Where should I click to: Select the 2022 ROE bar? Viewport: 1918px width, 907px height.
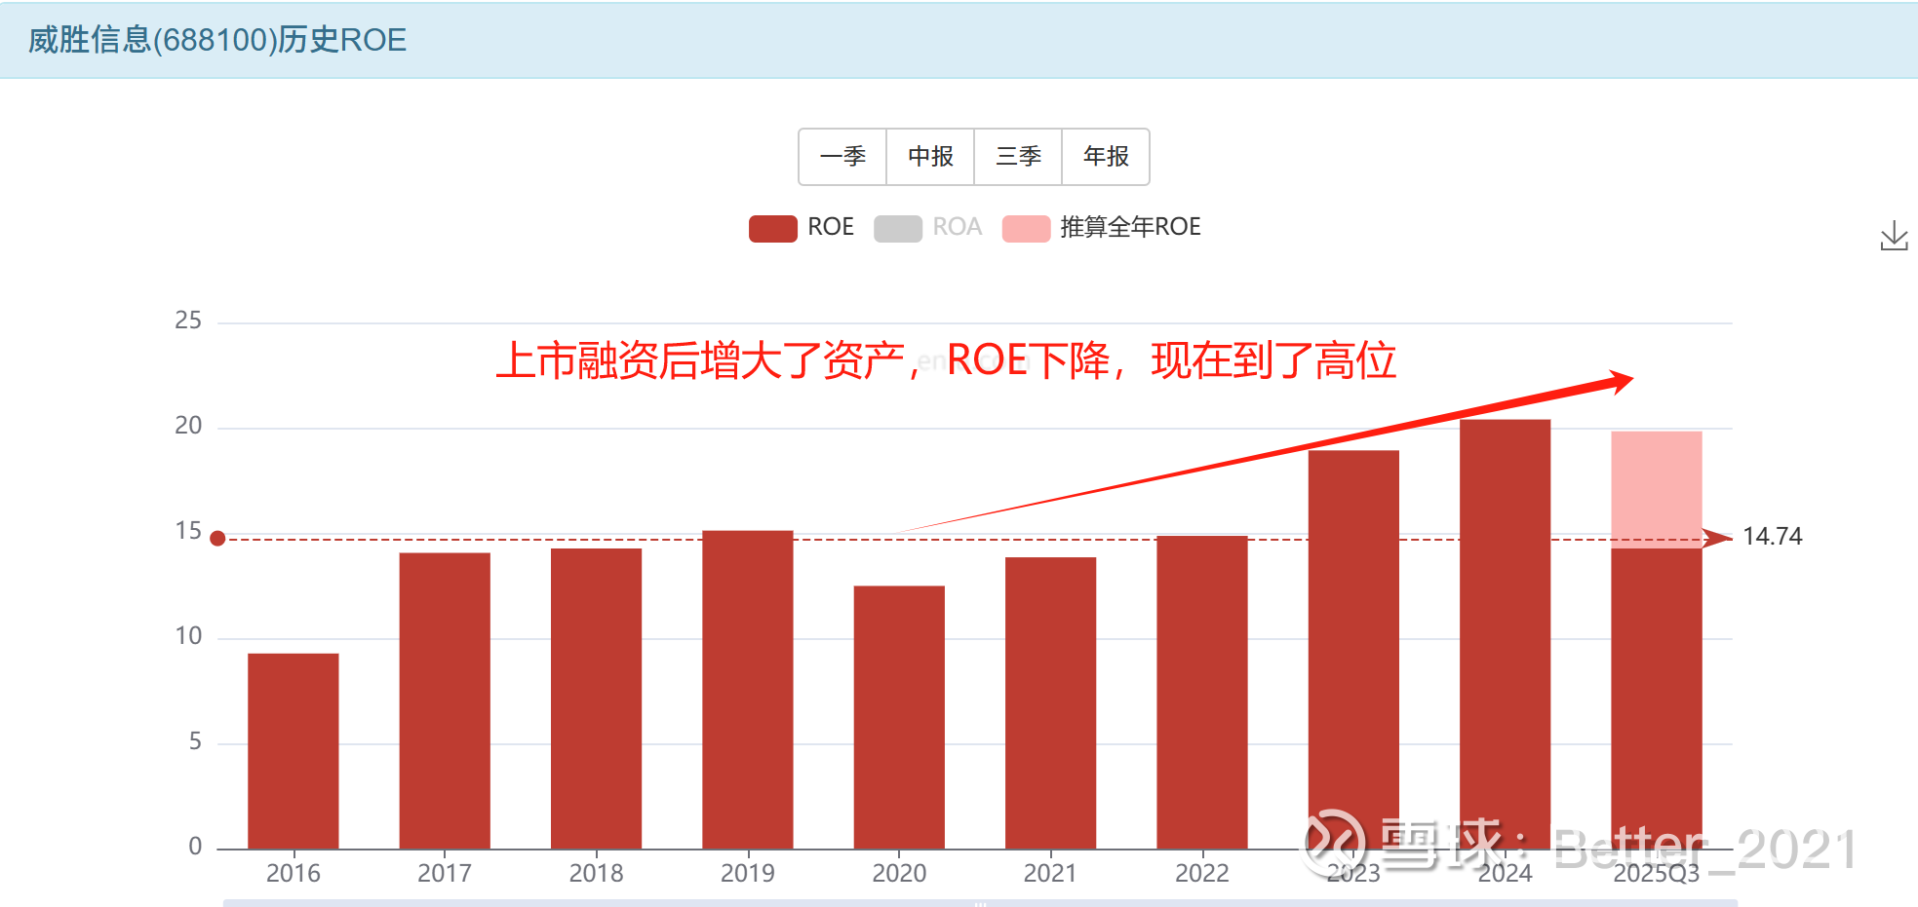click(1202, 693)
